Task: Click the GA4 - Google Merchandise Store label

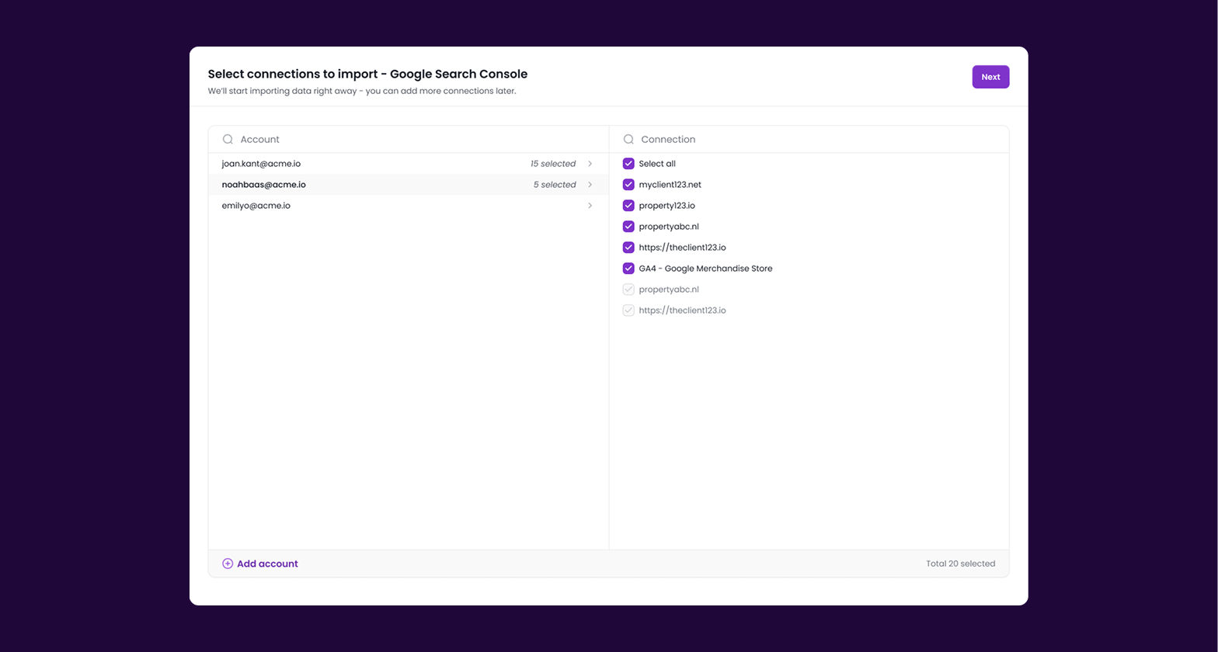Action: 705,269
